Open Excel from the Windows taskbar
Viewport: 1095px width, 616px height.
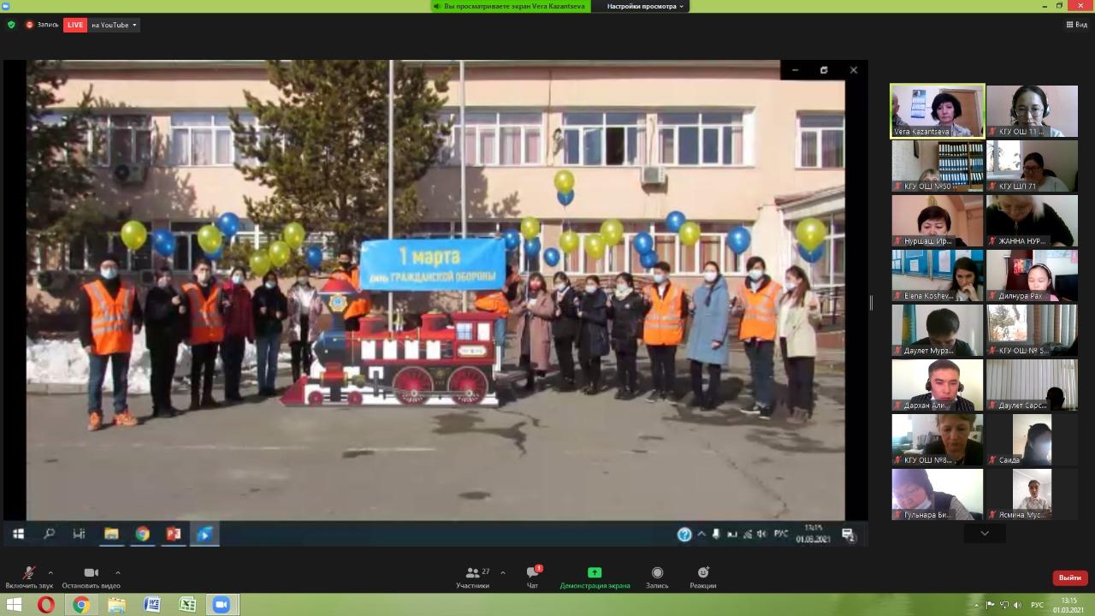click(187, 605)
